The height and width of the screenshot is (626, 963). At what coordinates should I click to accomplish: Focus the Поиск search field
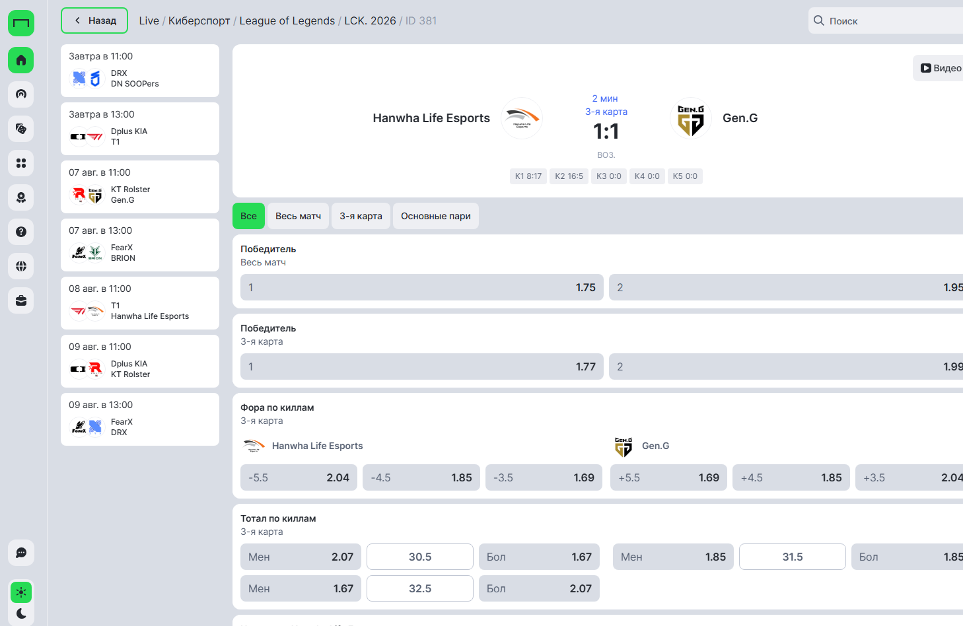click(886, 20)
